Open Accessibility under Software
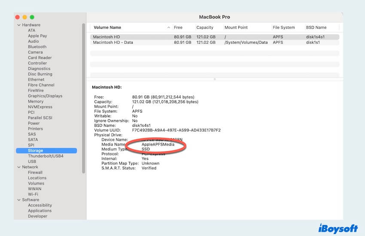The width and height of the screenshot is (365, 236). (x=40, y=205)
